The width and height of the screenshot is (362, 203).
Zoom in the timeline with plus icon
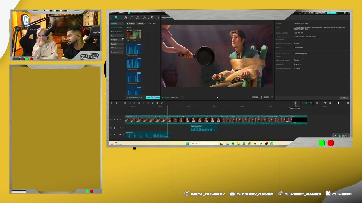point(348,103)
